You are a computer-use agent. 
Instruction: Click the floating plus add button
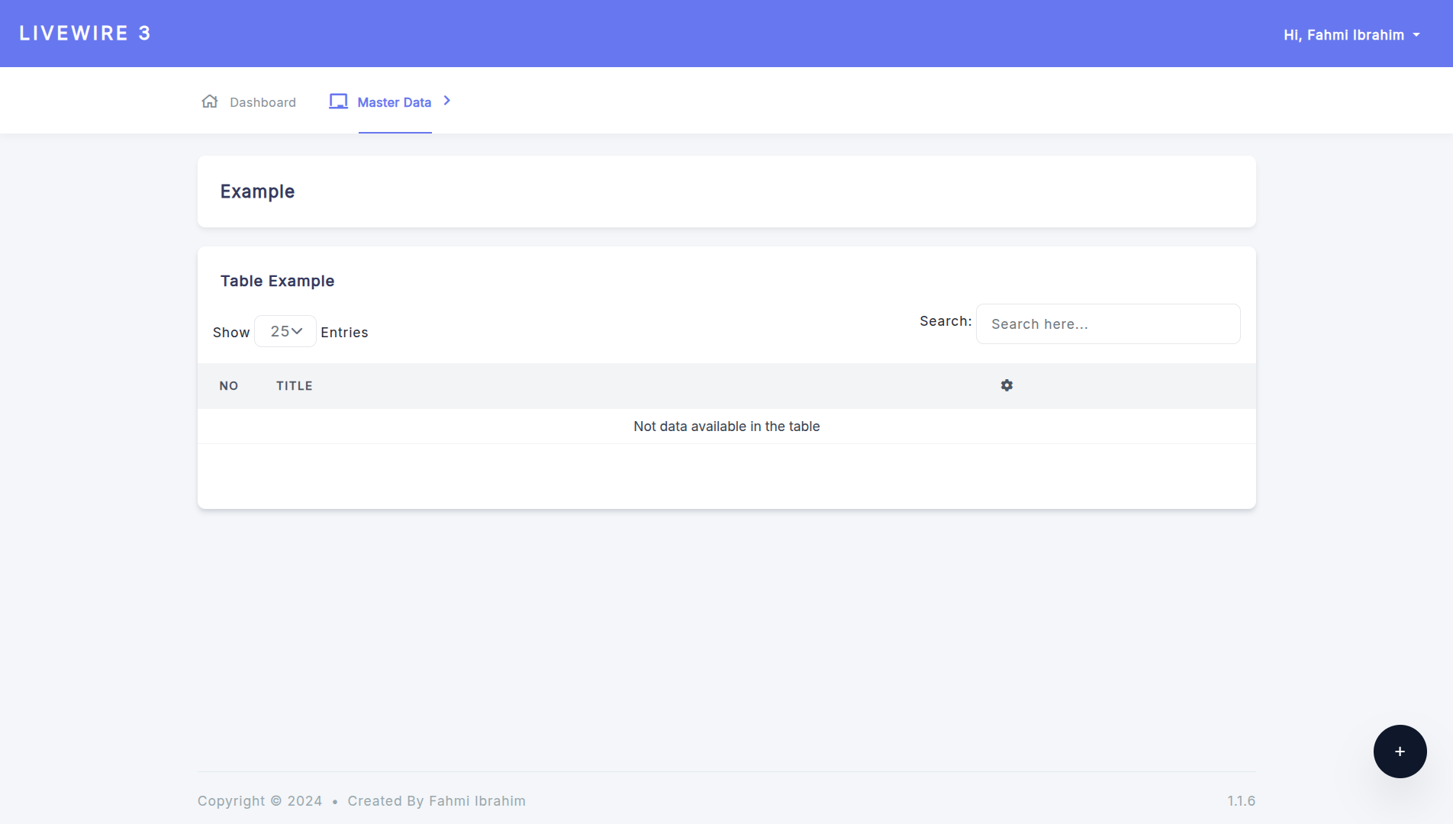[x=1400, y=752]
